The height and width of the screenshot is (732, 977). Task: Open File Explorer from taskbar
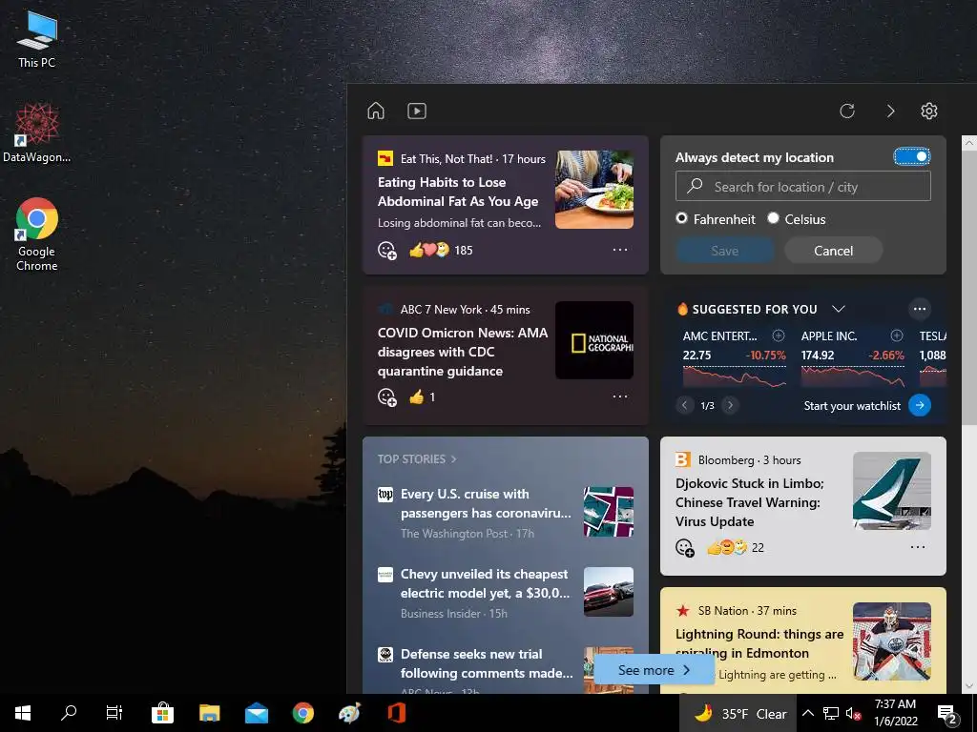pyautogui.click(x=209, y=713)
